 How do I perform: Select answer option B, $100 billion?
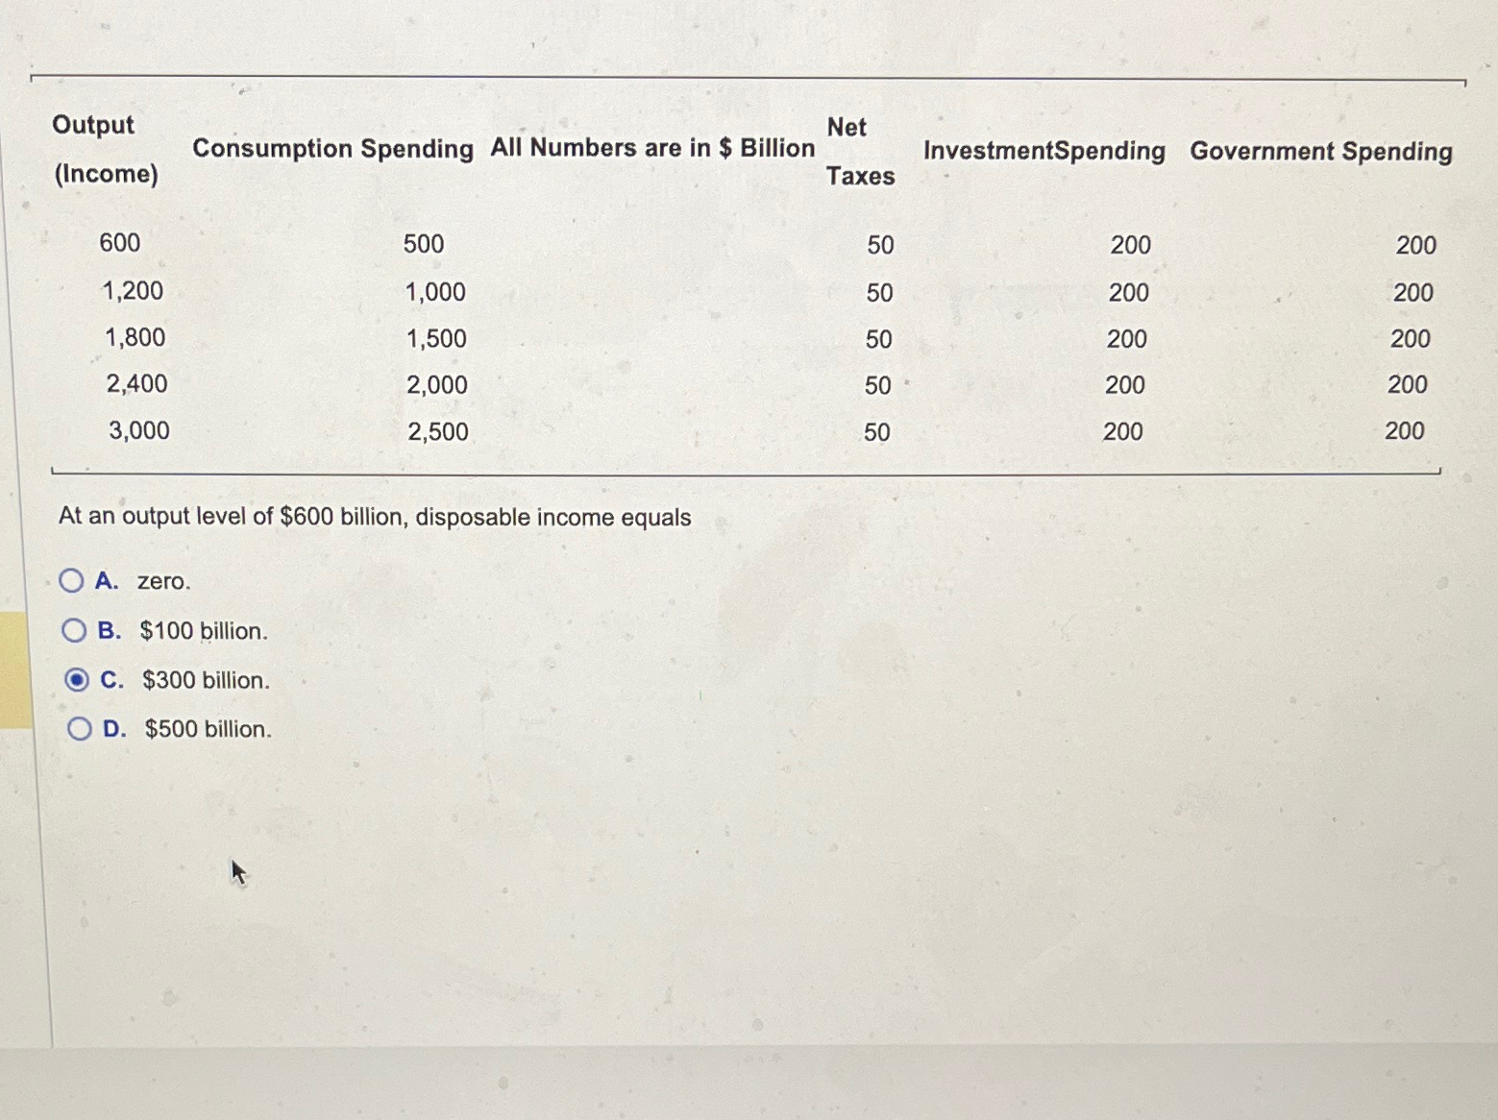tap(74, 629)
